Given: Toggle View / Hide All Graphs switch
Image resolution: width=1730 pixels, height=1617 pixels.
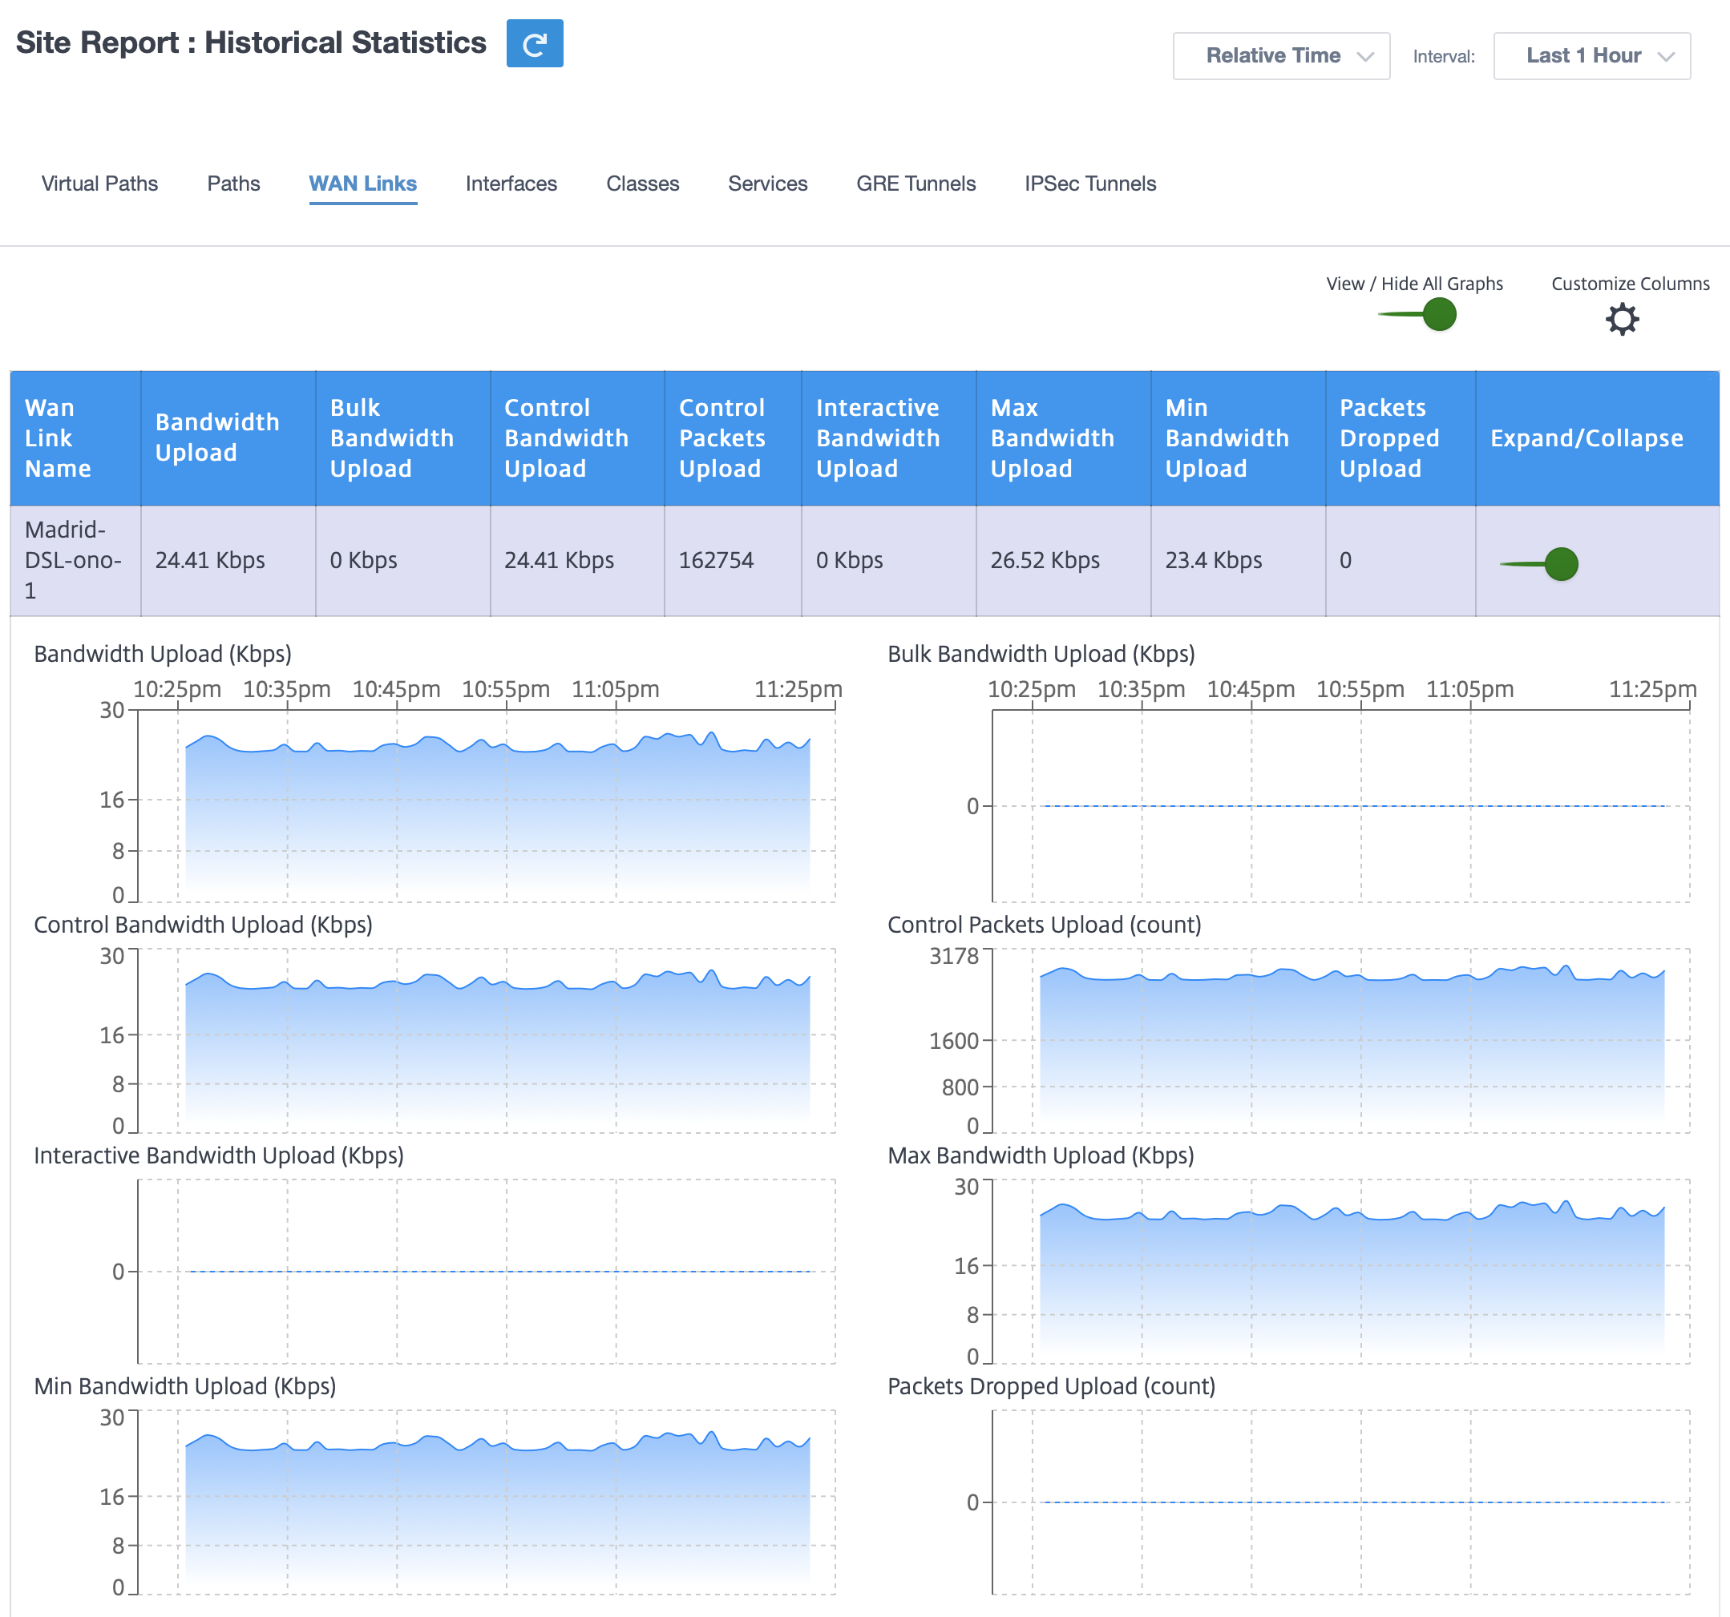Looking at the screenshot, I should click(x=1417, y=314).
